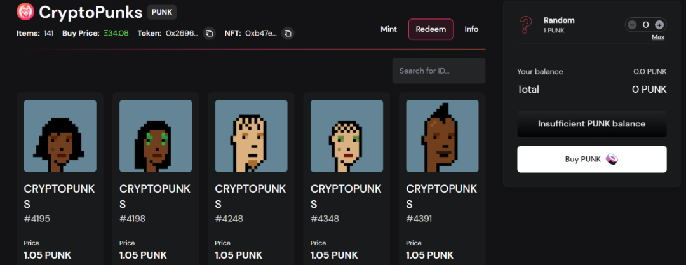Open the Info tab
686x265 pixels.
471,29
